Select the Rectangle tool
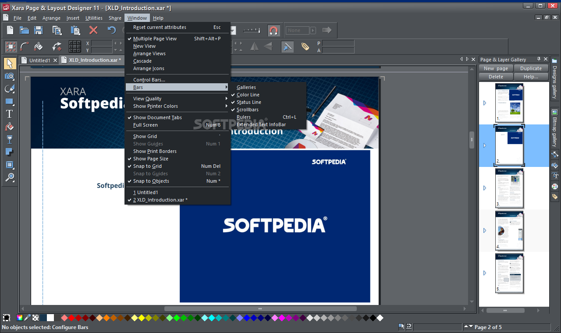 coord(9,101)
